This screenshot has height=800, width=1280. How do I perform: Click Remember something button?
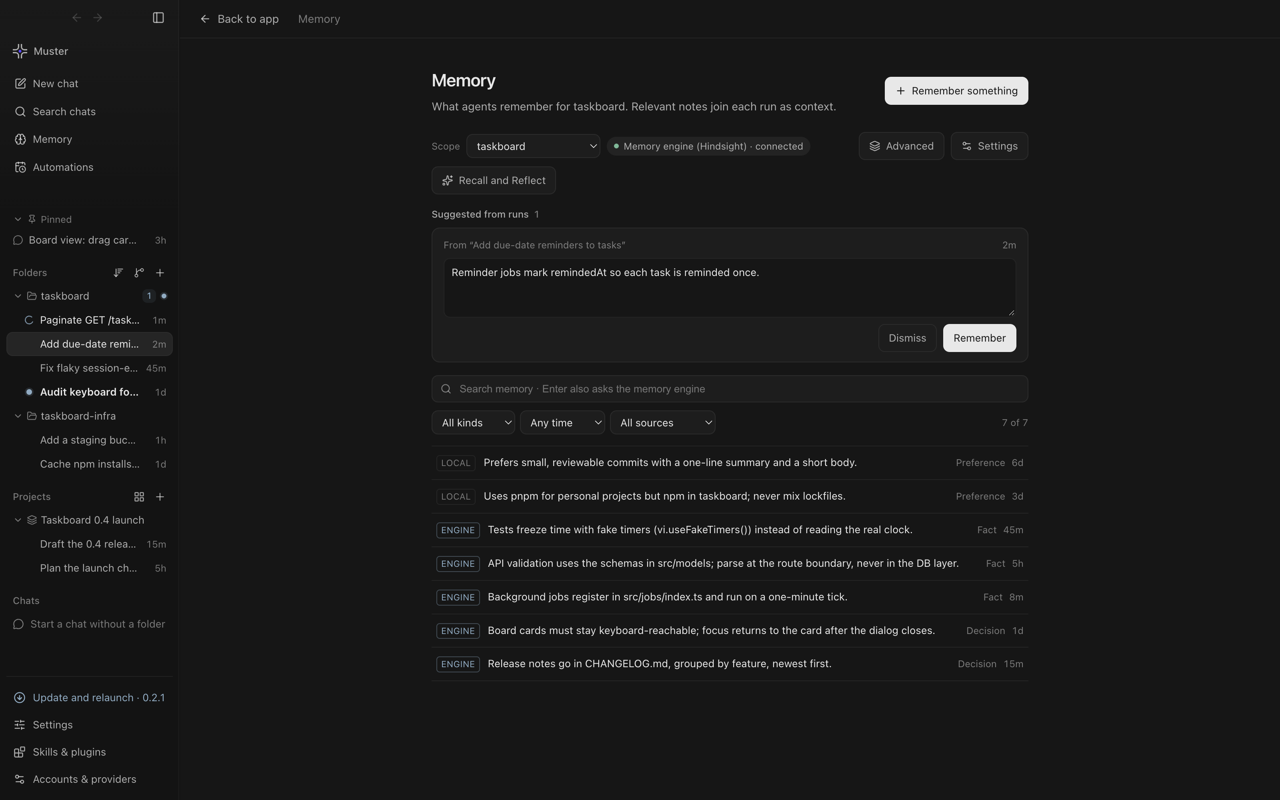pos(956,91)
